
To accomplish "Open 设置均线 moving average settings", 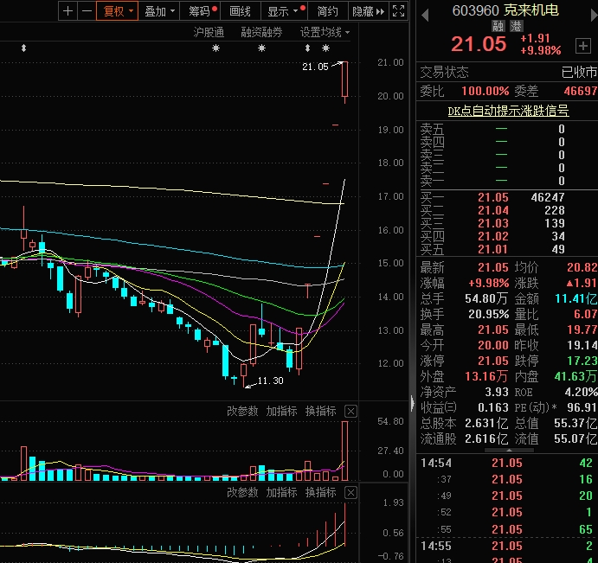I will tap(325, 33).
